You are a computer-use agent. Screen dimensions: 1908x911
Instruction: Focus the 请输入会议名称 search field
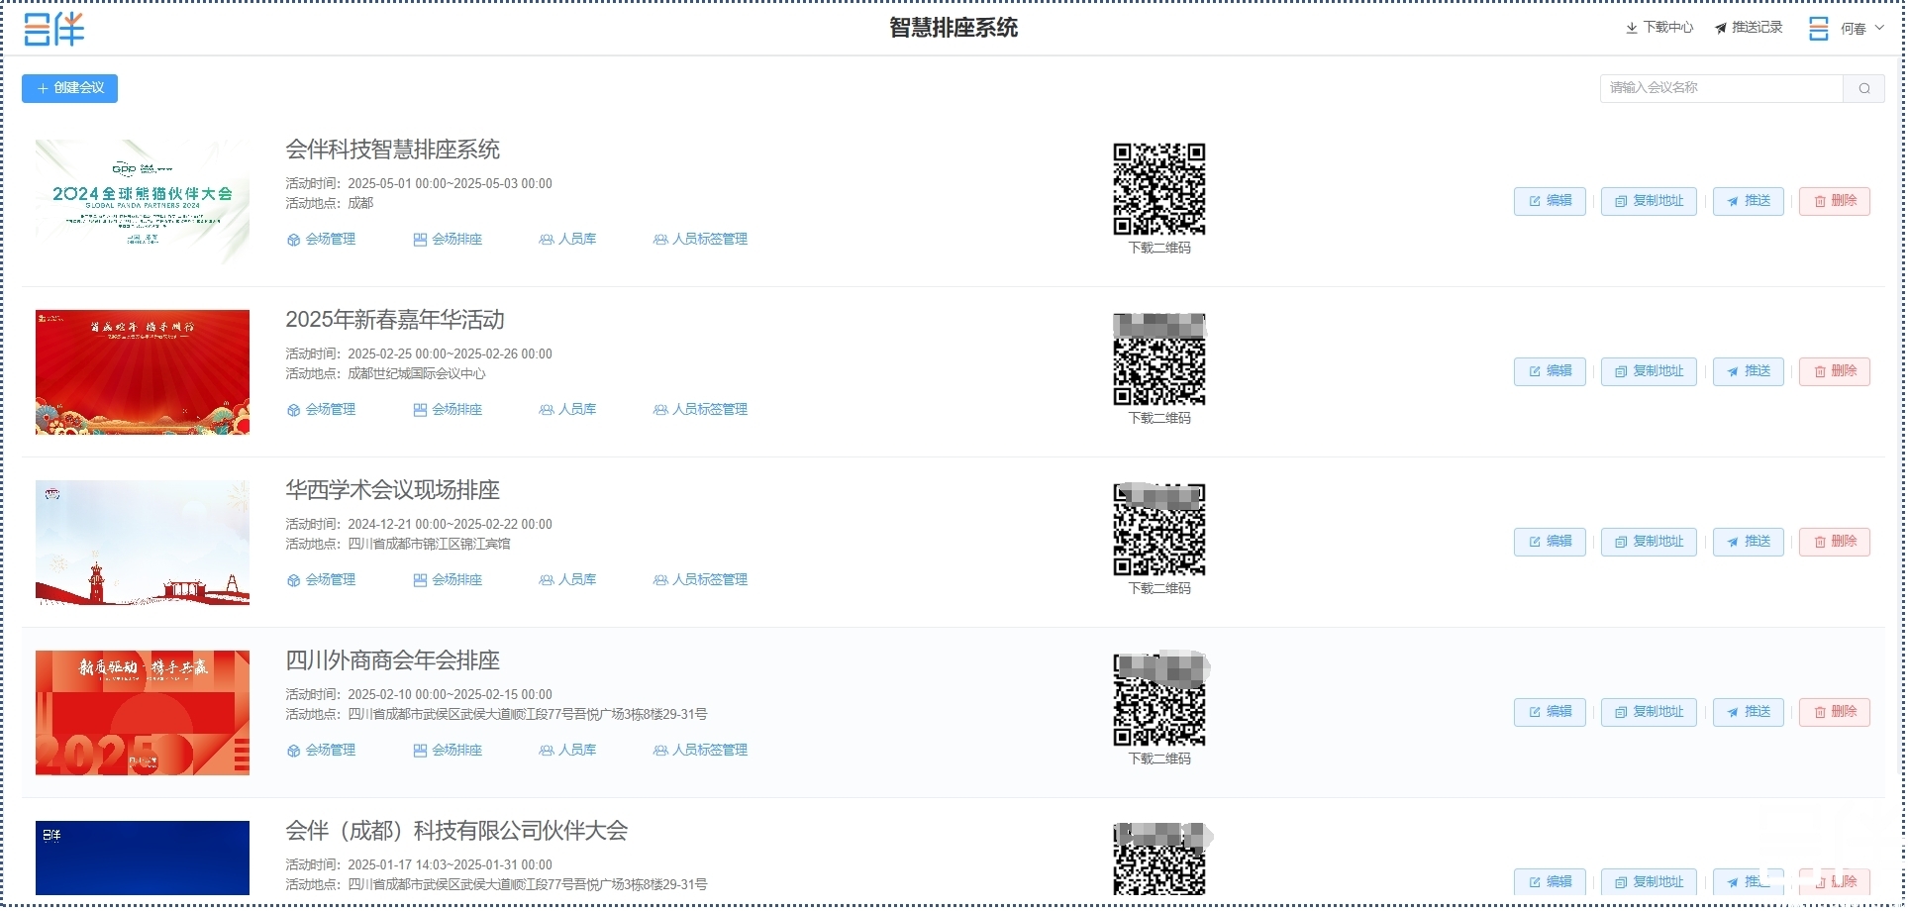tap(1722, 88)
